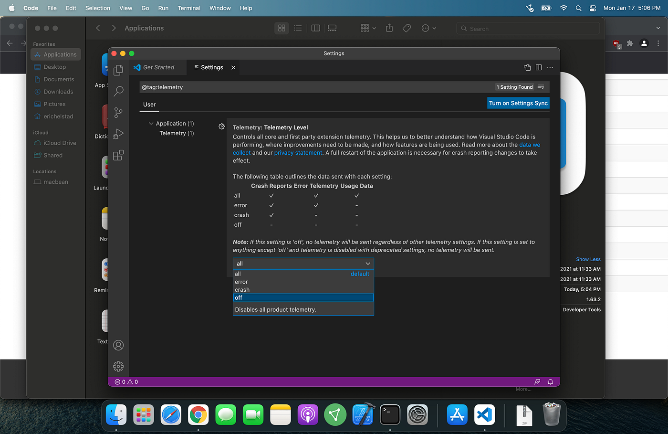668x434 pixels.
Task: Switch Finder to column view
Action: click(315, 28)
